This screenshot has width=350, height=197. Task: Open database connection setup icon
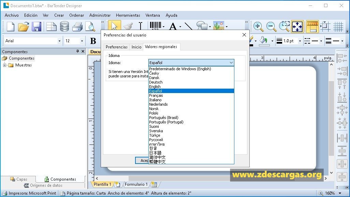point(64,27)
